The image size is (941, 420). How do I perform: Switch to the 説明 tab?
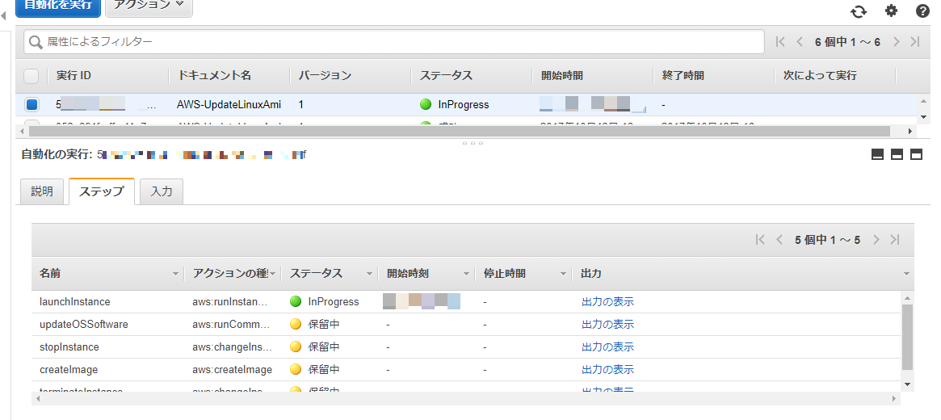tap(42, 191)
